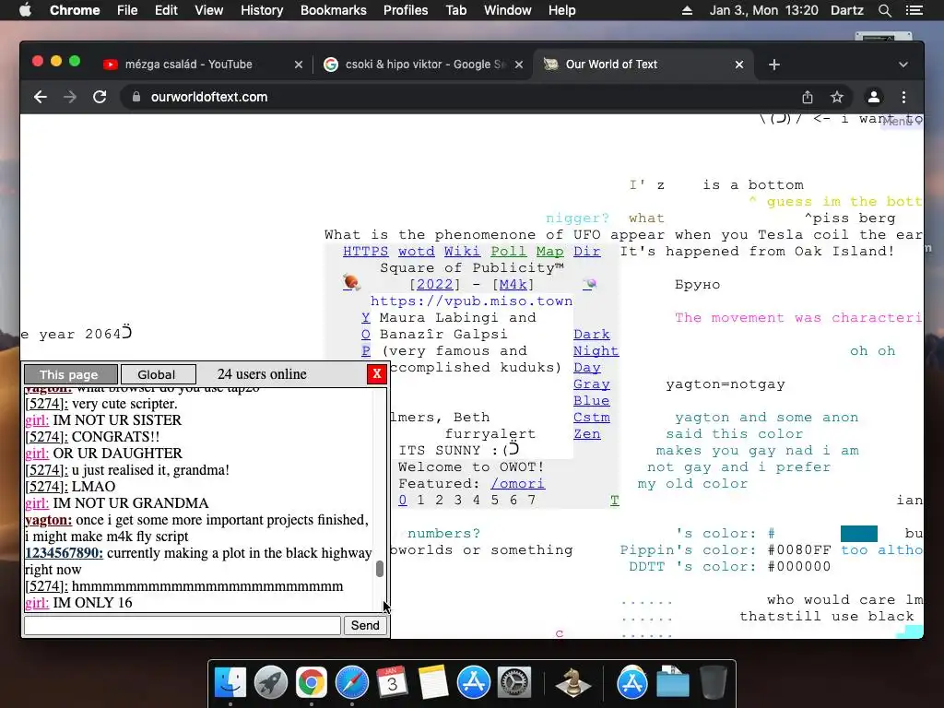Open Calendar from the dock

(392, 683)
